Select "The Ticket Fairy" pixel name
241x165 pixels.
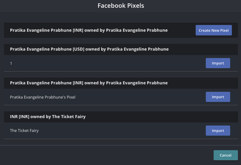pyautogui.click(x=24, y=131)
